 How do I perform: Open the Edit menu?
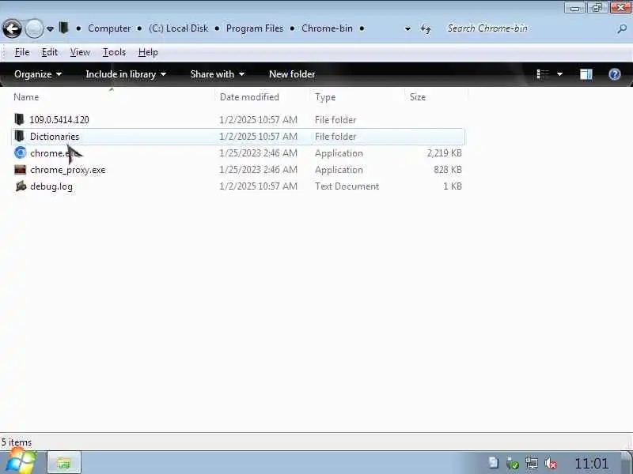(x=50, y=52)
